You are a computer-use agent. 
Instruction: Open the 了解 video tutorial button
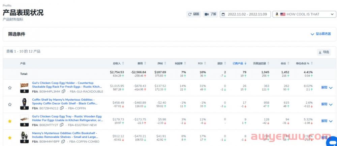[x=210, y=14]
